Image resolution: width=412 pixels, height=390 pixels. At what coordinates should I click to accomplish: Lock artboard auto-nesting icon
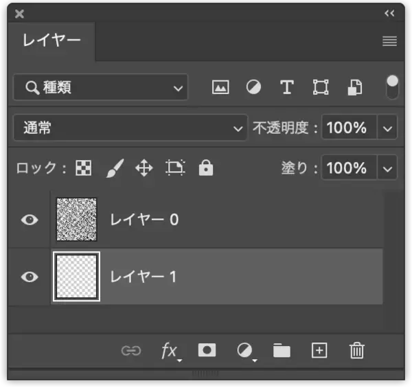[x=175, y=168]
